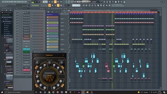Click the render/export toolbar icon
The image size is (167, 94).
[118, 2]
